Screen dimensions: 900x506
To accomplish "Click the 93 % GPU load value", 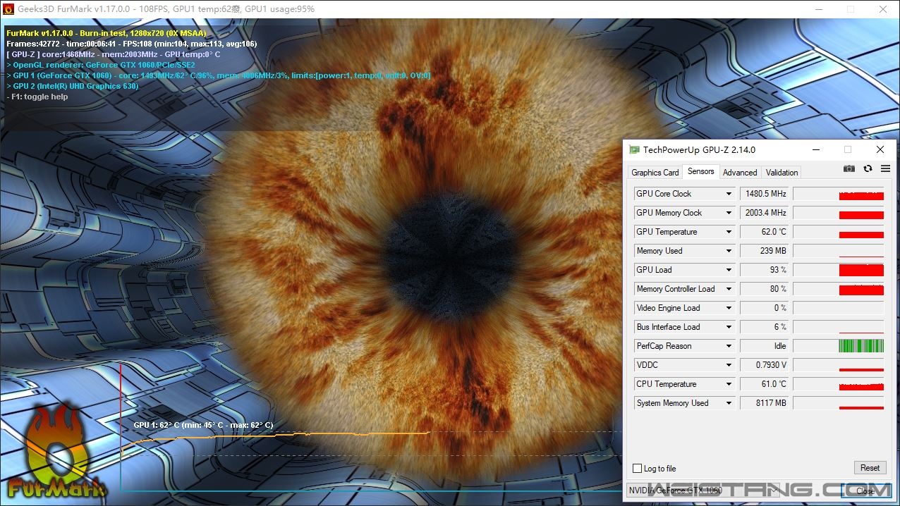I will [764, 270].
